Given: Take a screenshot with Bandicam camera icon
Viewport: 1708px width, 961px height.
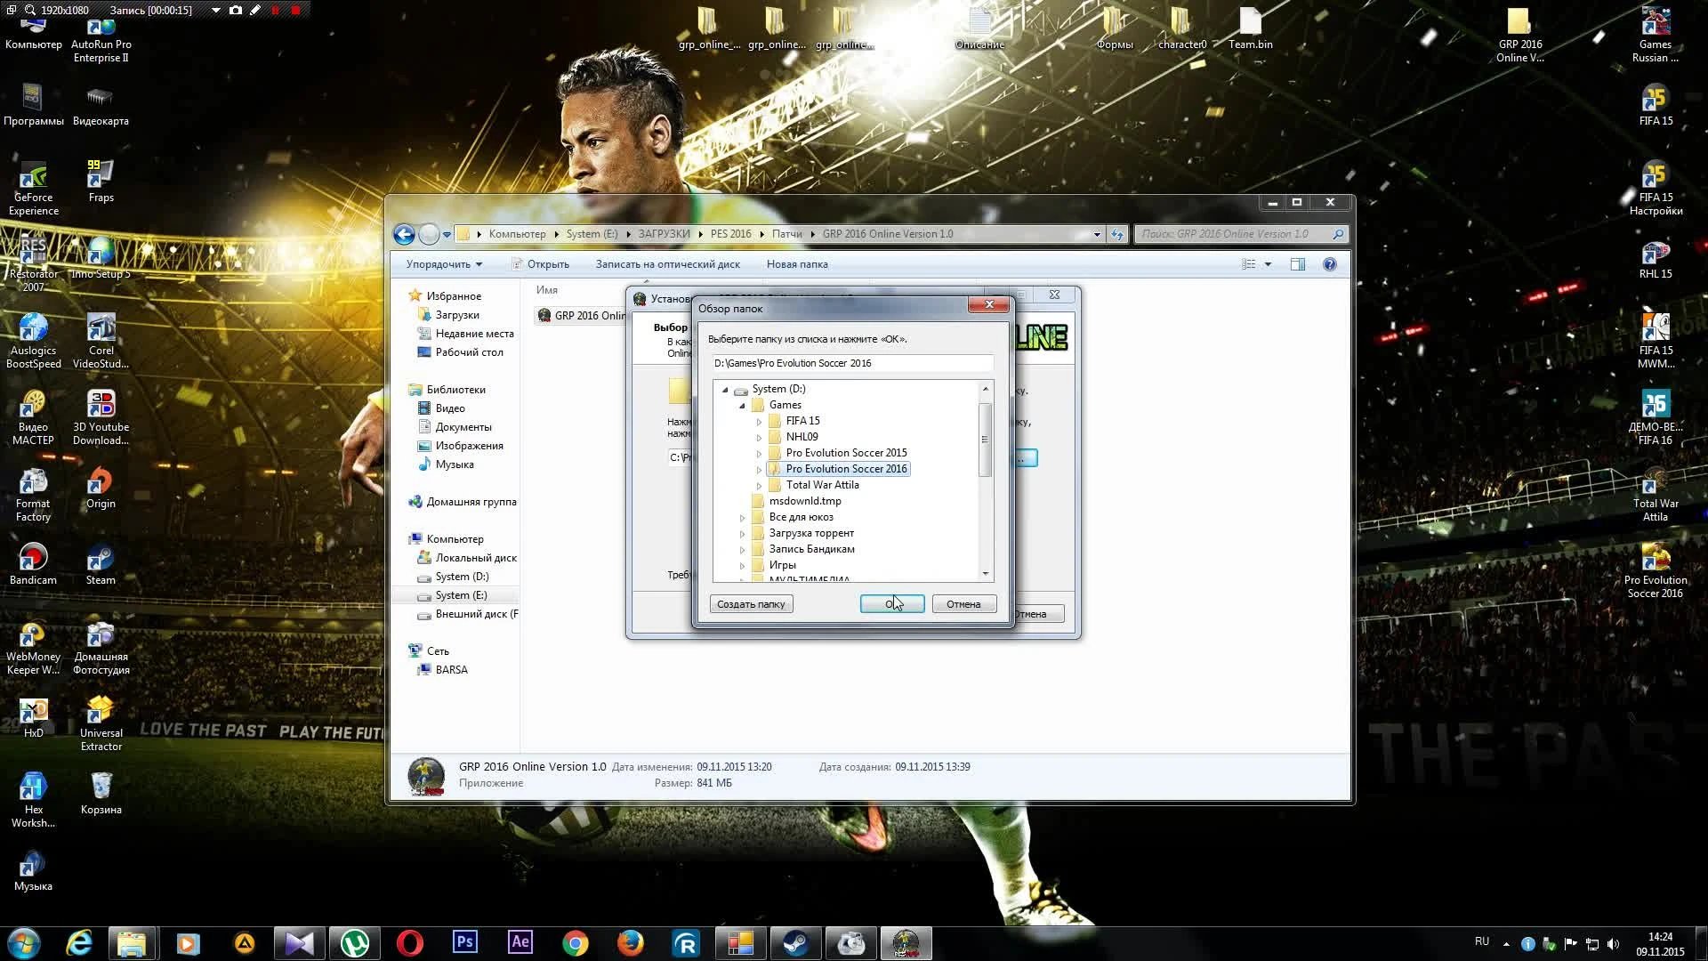Looking at the screenshot, I should 236,10.
